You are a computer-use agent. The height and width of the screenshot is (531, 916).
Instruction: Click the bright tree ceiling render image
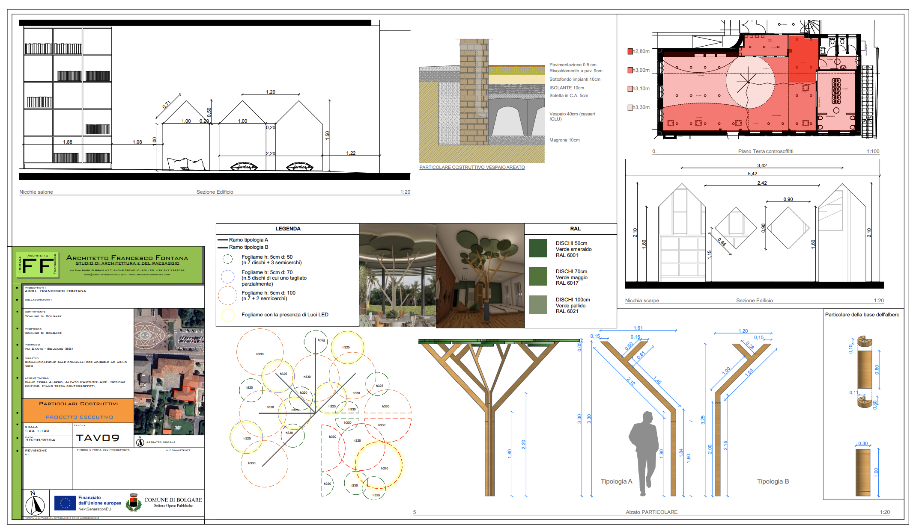tap(397, 275)
